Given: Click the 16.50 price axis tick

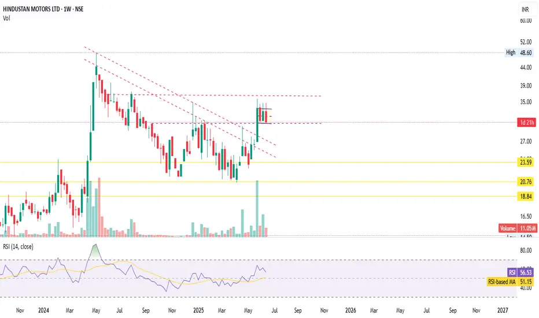Looking at the screenshot, I should pyautogui.click(x=526, y=216).
